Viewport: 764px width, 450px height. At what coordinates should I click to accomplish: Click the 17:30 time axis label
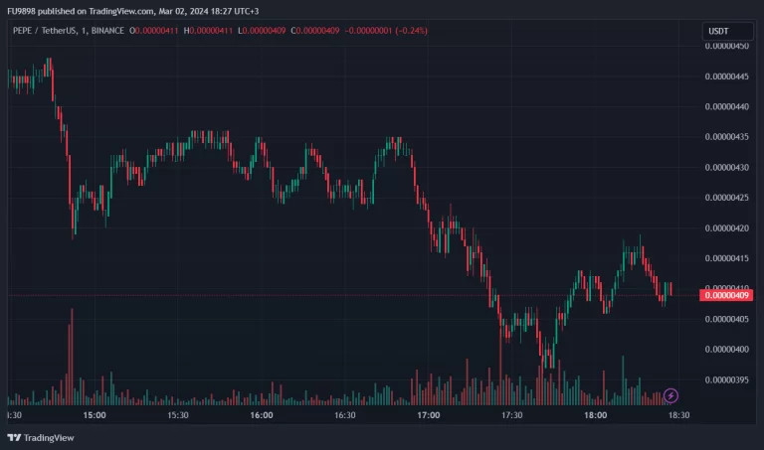(512, 415)
